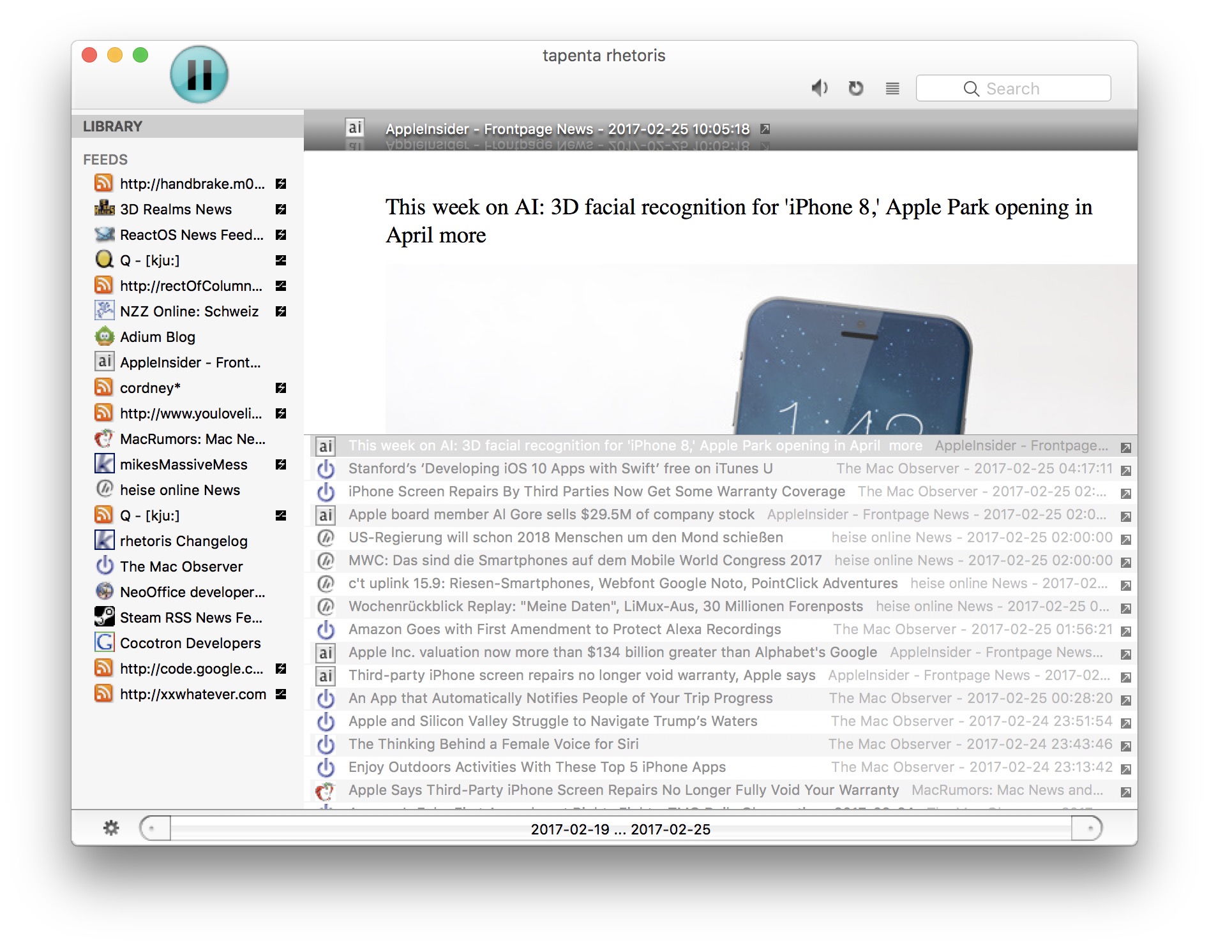Click external link arrow on Siri Female Voice row
1209x948 pixels.
tap(1126, 746)
